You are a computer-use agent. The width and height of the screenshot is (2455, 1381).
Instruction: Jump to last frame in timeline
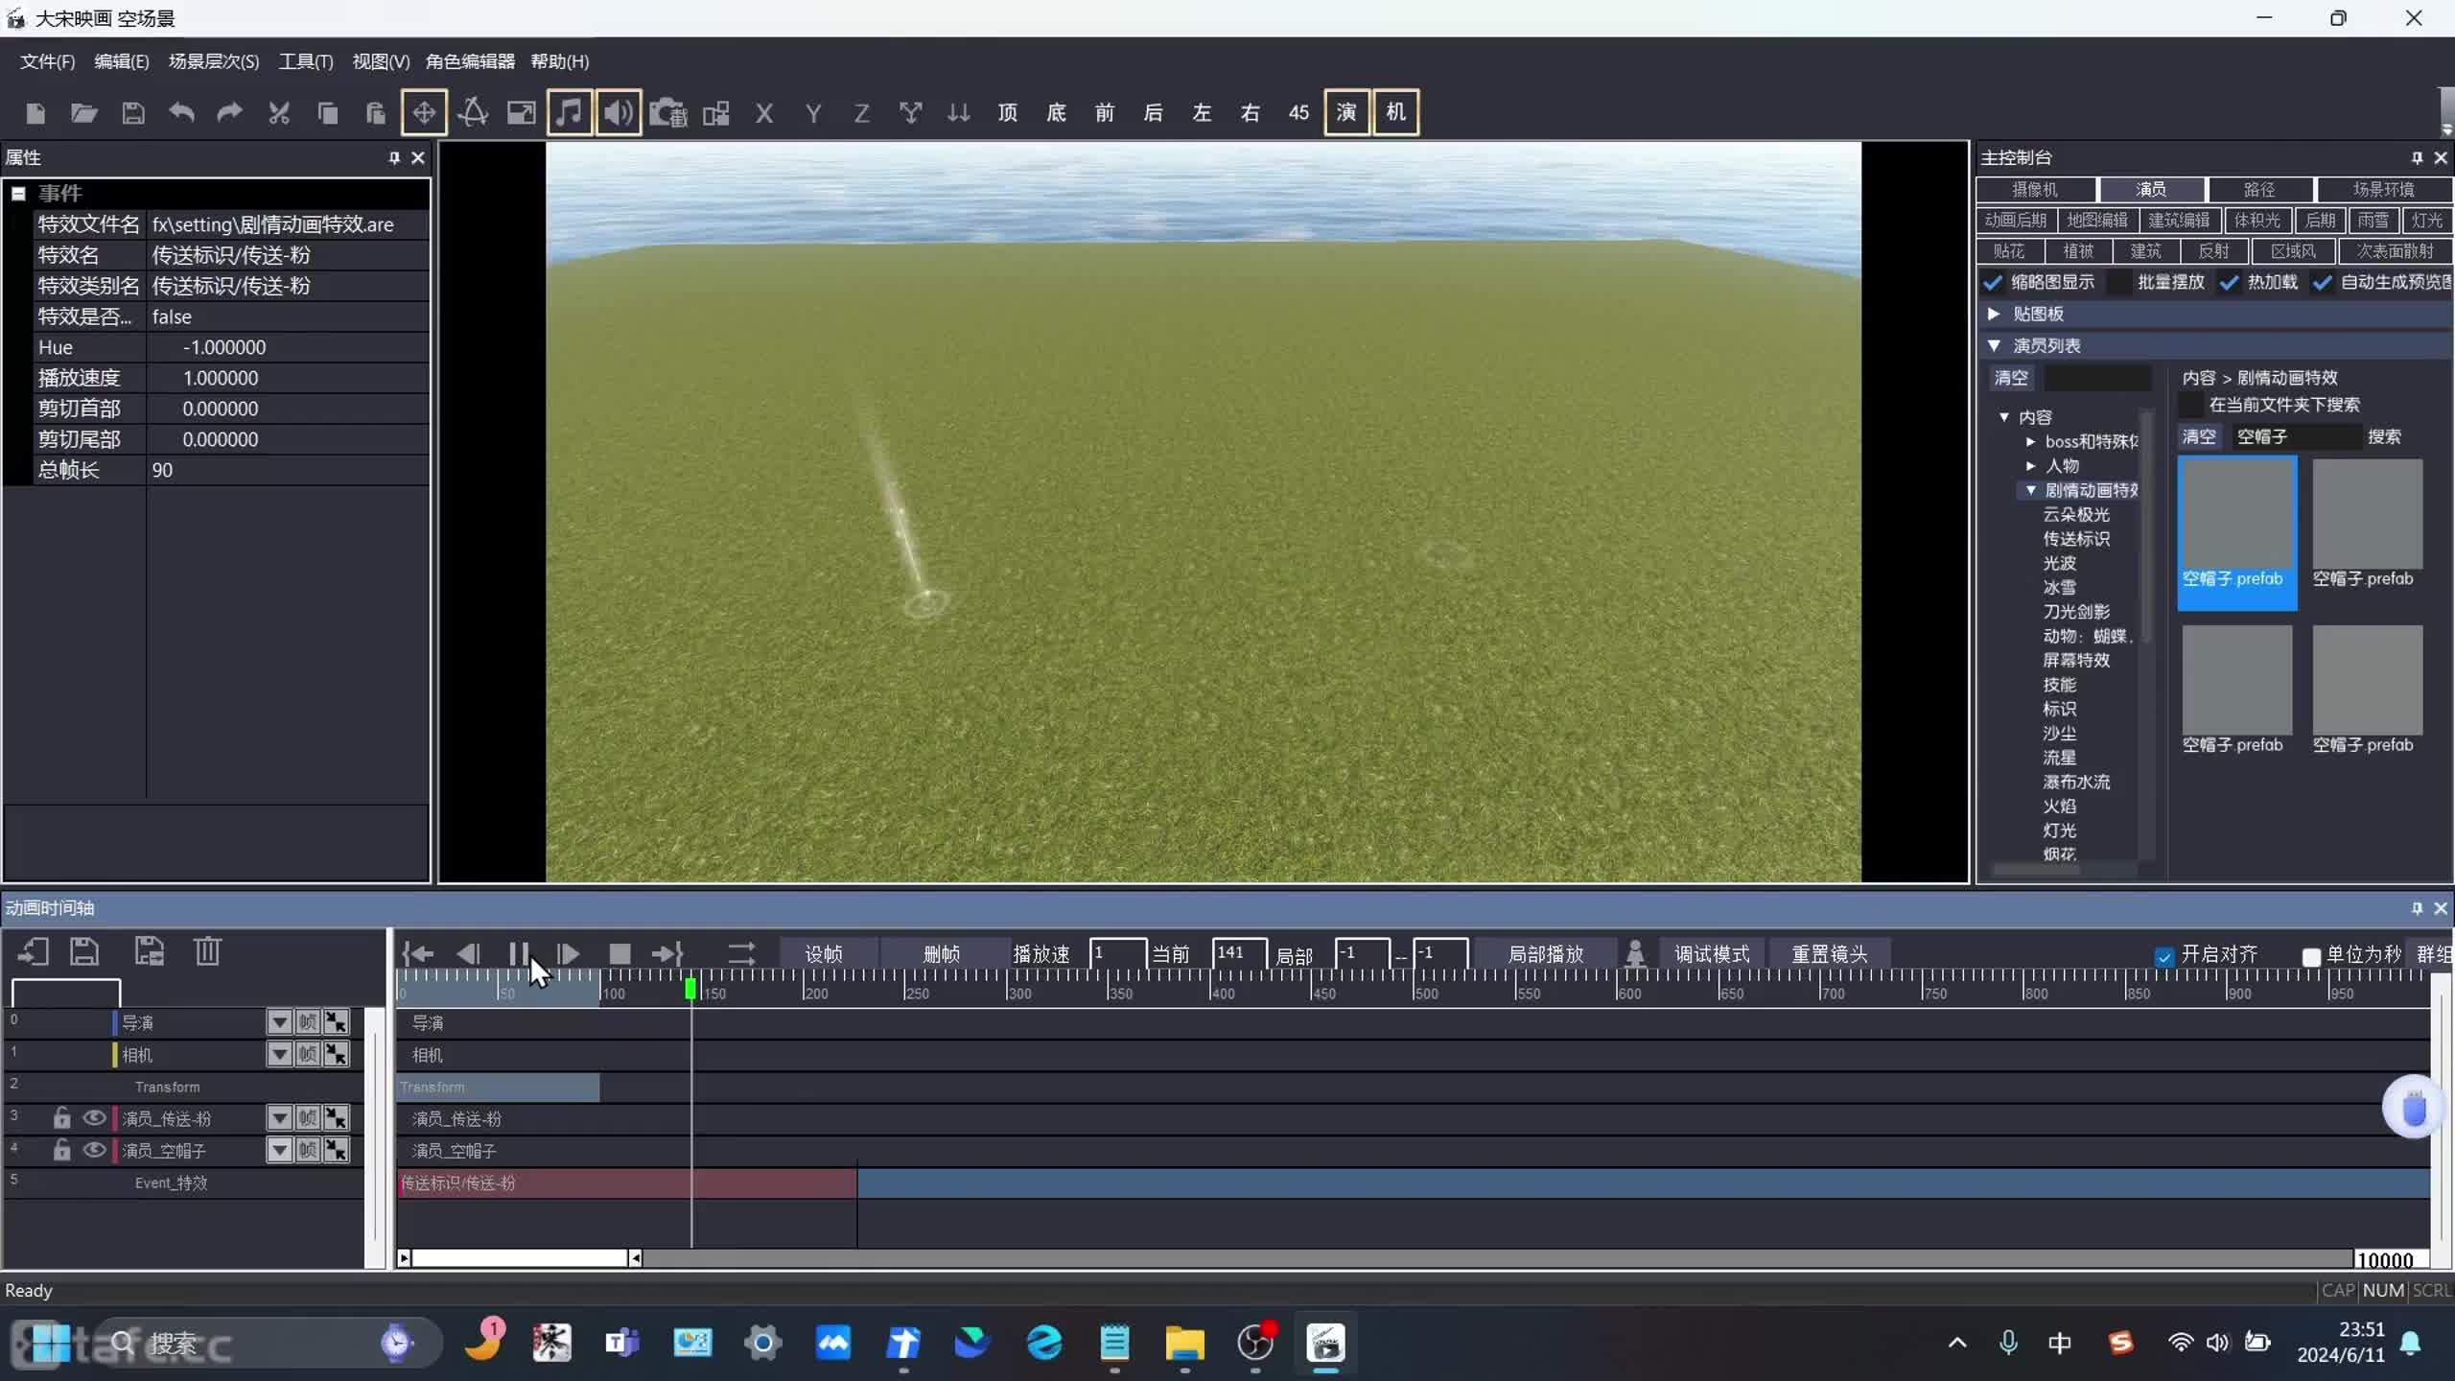[x=667, y=953]
